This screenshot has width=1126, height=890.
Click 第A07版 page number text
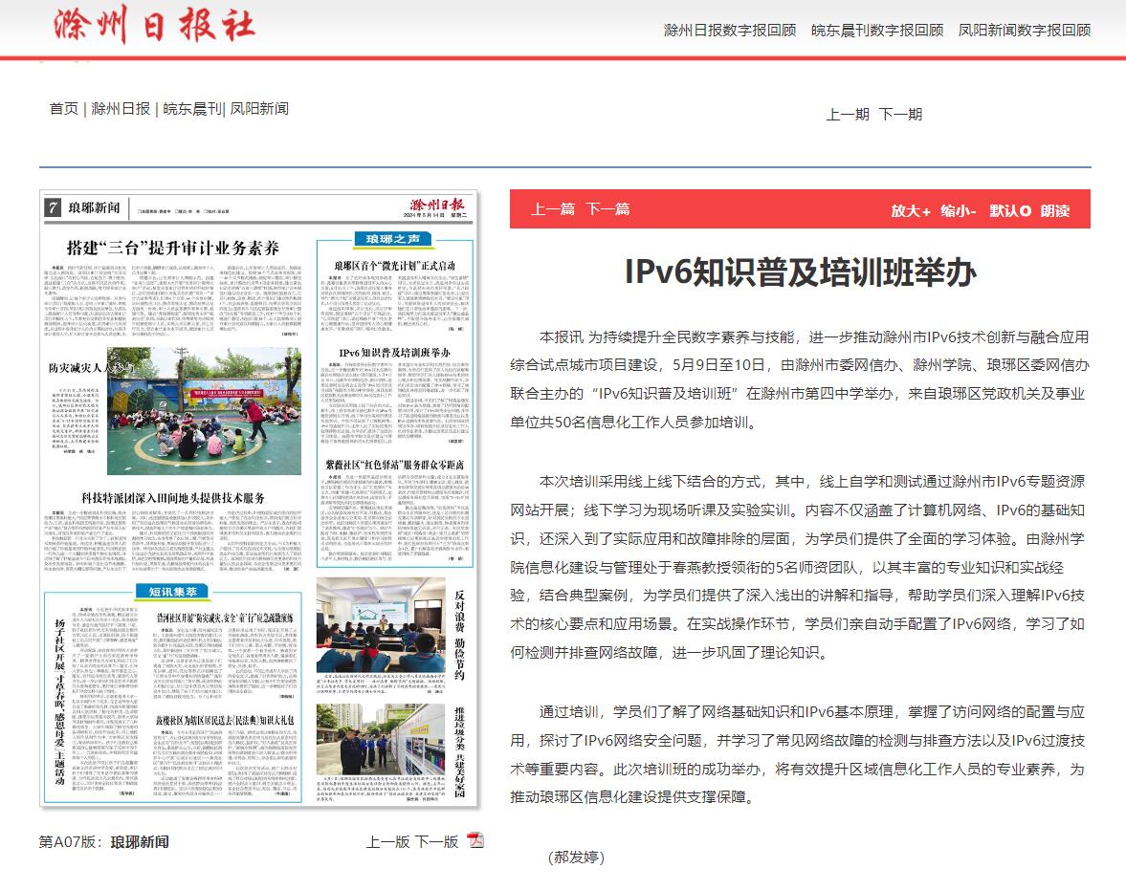pos(71,841)
